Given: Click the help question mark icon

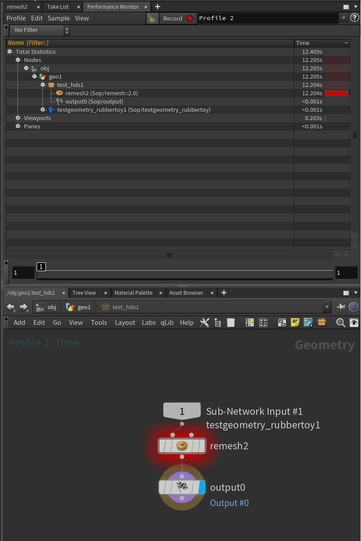Looking at the screenshot, I should (354, 18).
